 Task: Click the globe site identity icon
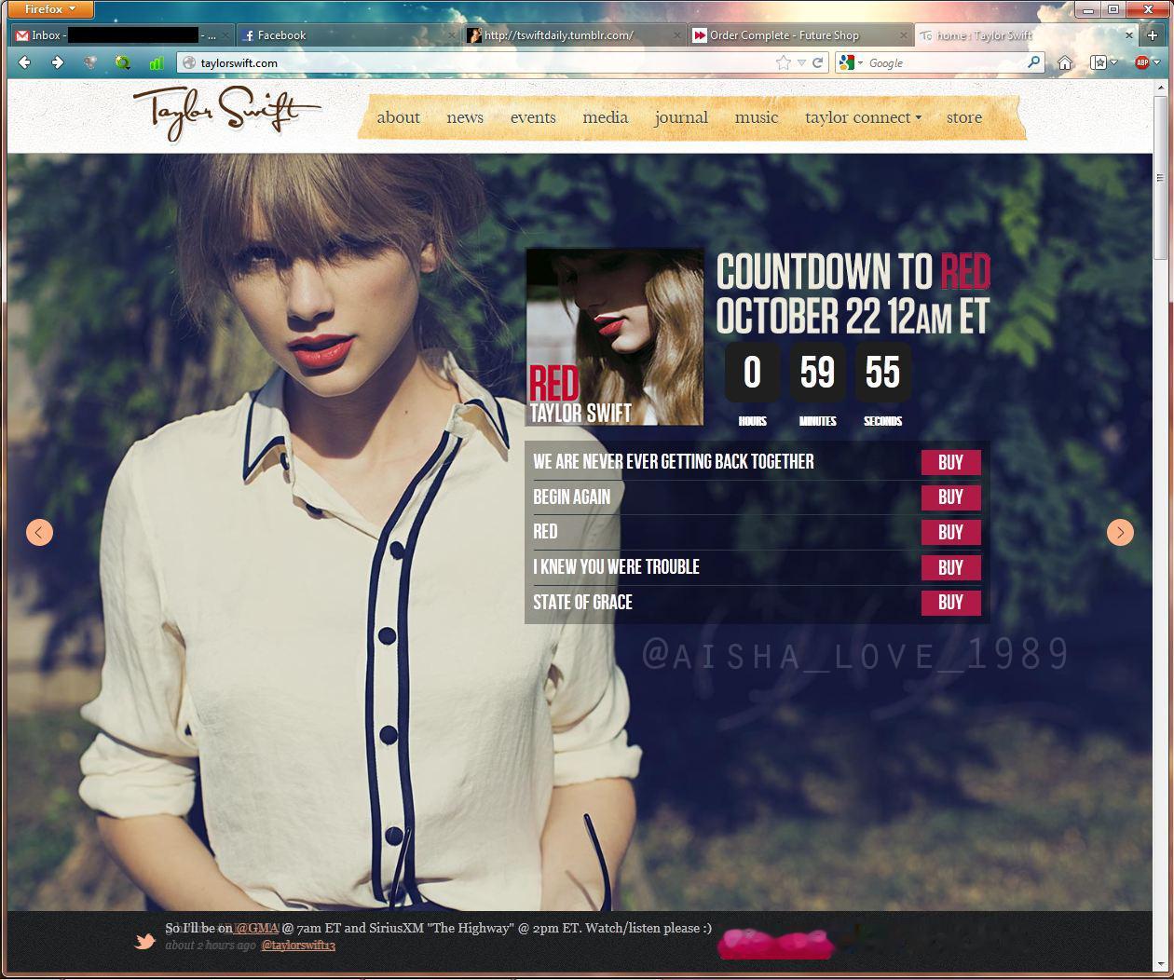188,63
